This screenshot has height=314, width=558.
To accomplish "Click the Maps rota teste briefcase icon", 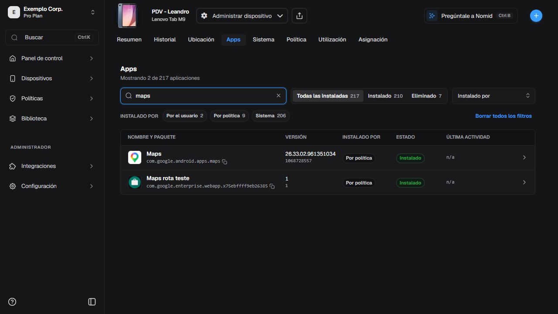I will click(x=135, y=182).
